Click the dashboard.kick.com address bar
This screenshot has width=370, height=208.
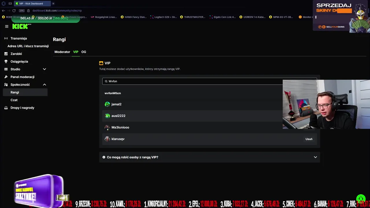pyautogui.click(x=57, y=11)
